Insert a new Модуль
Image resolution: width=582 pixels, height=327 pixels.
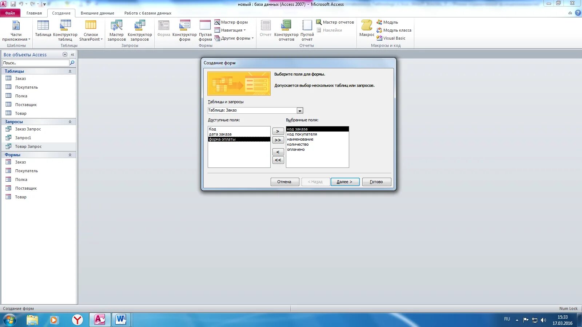tap(387, 22)
